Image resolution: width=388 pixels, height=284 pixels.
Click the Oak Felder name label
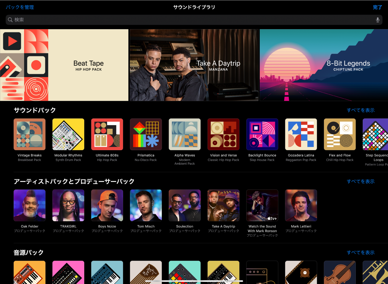point(29,226)
